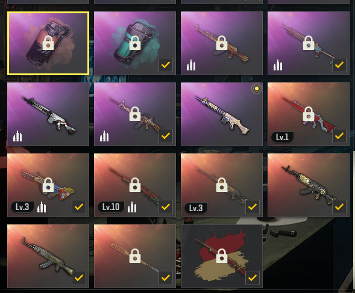The image size is (355, 293).
Task: Click the lock on the red and tan paint shotgun
Action: (222, 256)
